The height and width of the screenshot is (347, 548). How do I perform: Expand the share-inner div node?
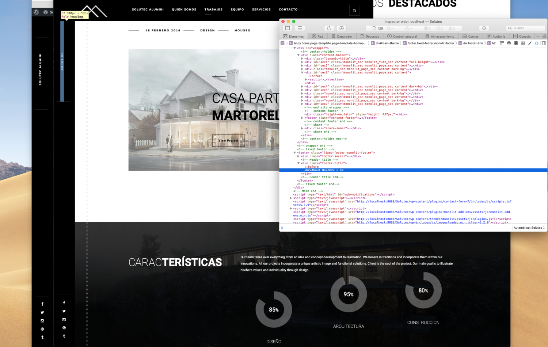(302, 128)
